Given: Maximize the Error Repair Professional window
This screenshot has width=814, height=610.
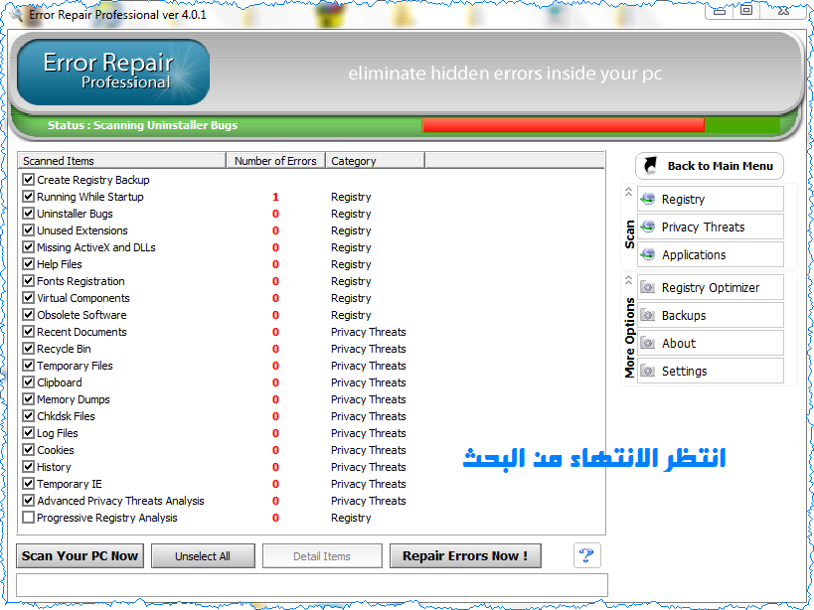Looking at the screenshot, I should pos(746,11).
